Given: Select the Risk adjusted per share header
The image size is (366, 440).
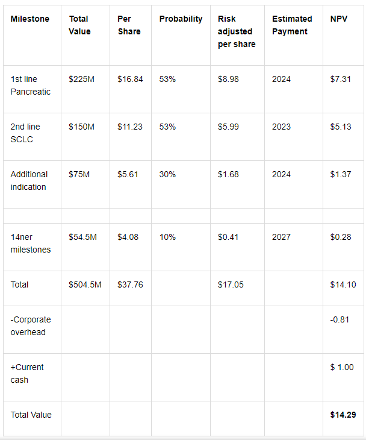Looking at the screenshot, I should (x=237, y=31).
